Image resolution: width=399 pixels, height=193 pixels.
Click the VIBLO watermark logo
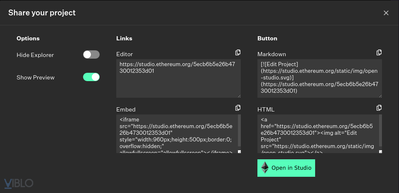pyautogui.click(x=18, y=183)
